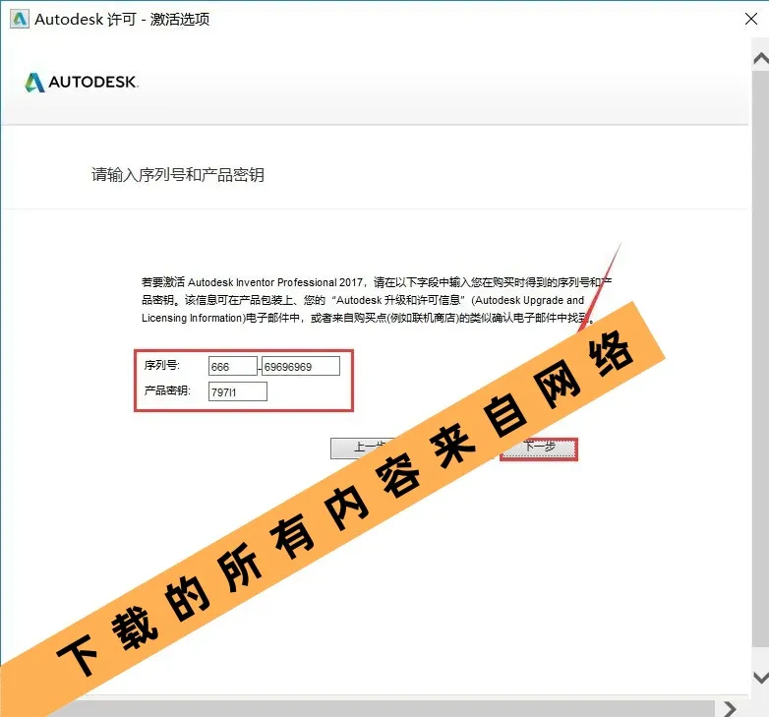Screen dimensions: 769x718
Task: Click the product key field 797I1
Action: (x=238, y=391)
